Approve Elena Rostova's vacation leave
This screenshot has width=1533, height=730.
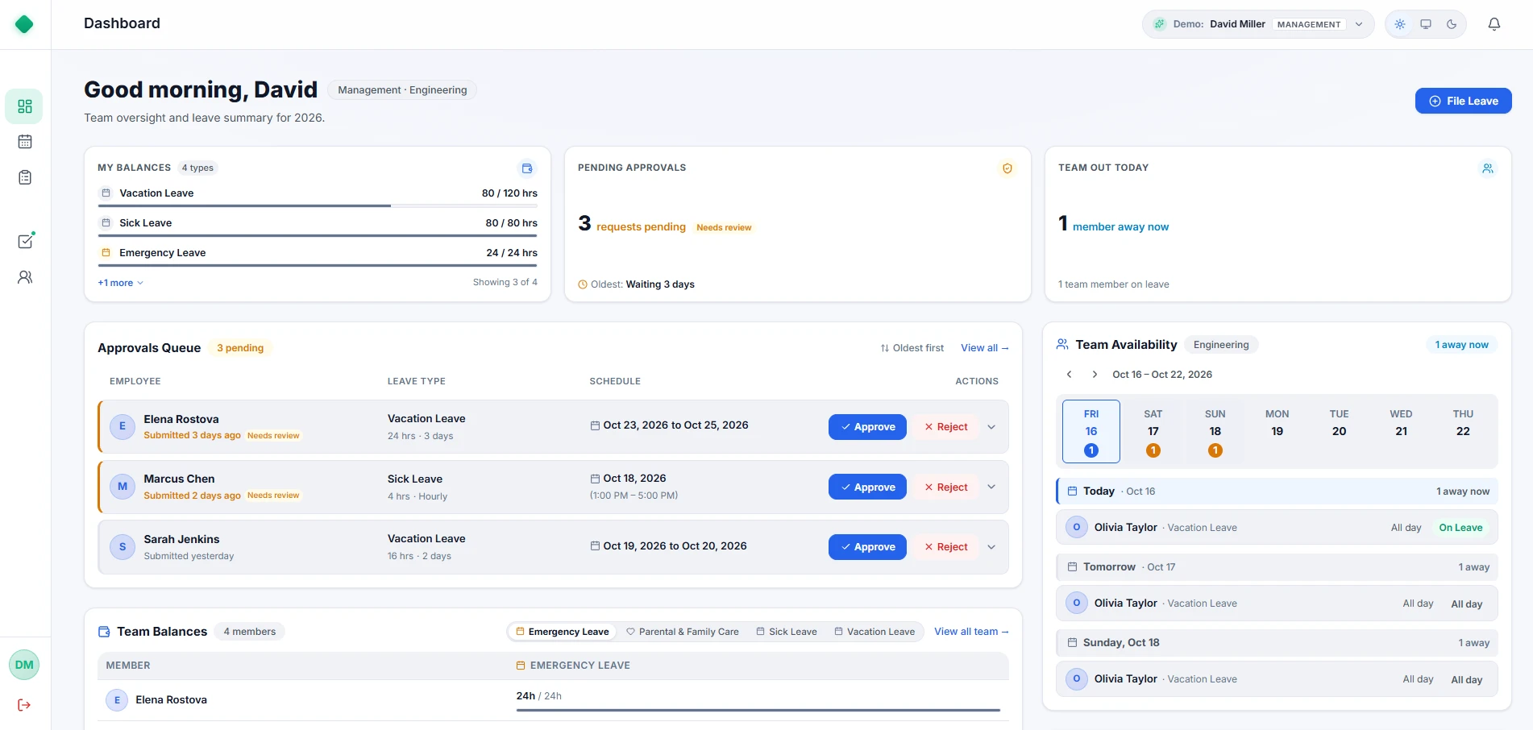(867, 427)
